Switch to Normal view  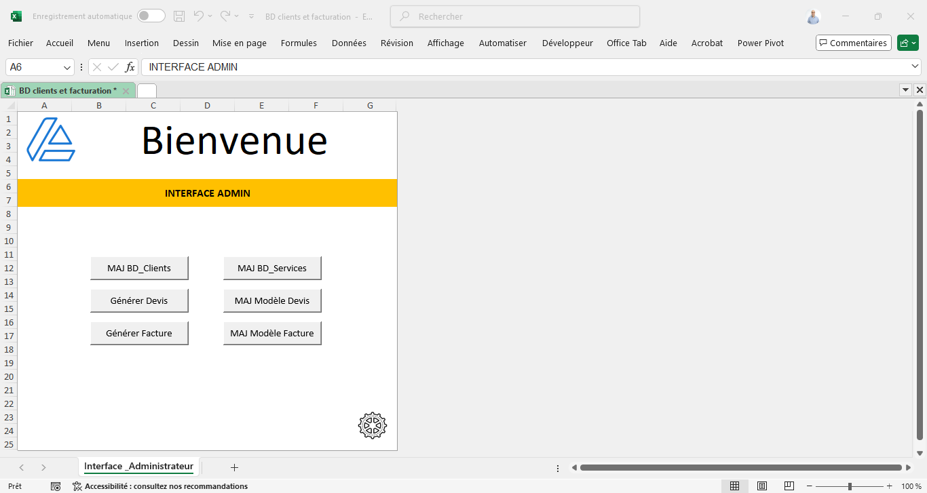pos(734,486)
